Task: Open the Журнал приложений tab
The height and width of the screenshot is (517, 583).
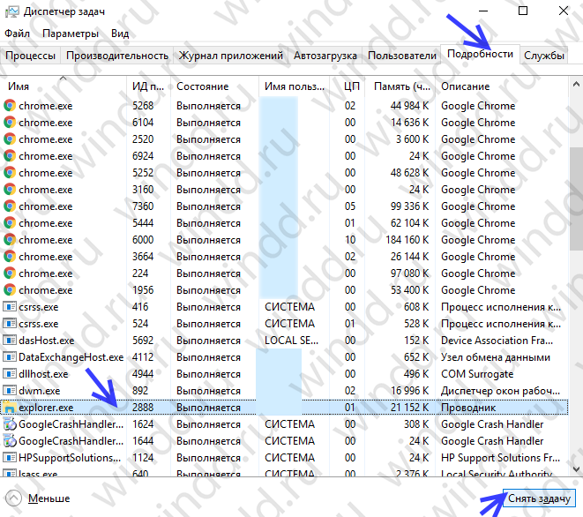Action: tap(231, 56)
